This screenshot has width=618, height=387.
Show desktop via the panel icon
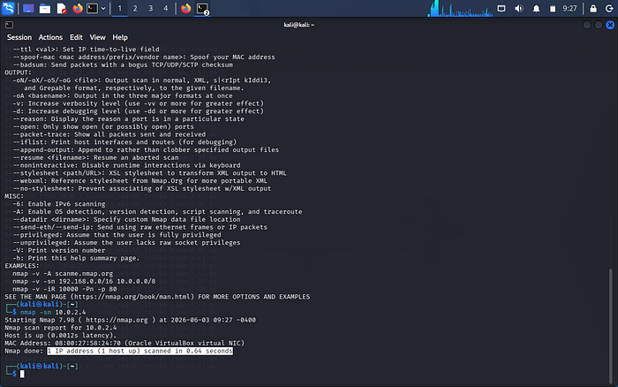click(28, 8)
